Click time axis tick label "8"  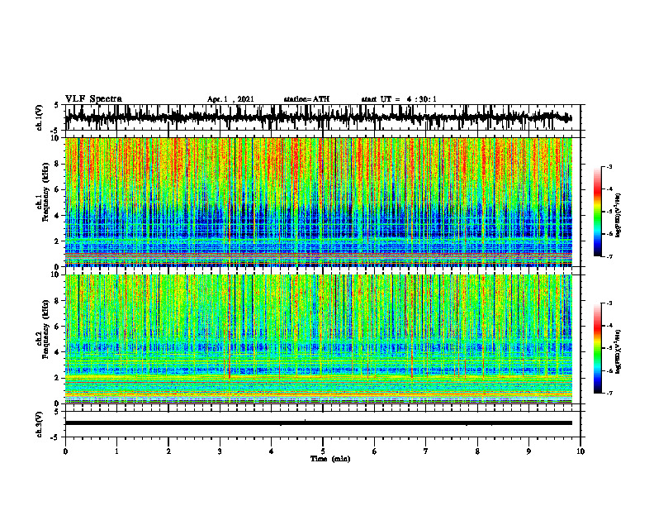[x=477, y=451]
